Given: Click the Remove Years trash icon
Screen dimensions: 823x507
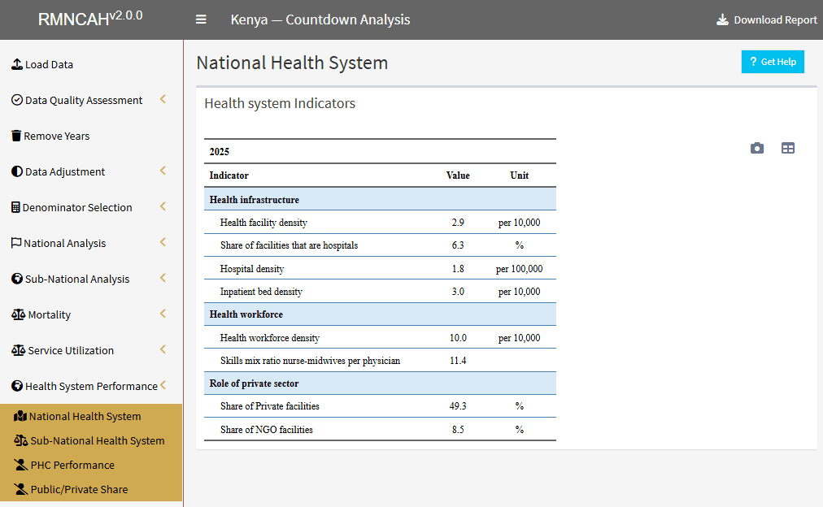Looking at the screenshot, I should (16, 135).
